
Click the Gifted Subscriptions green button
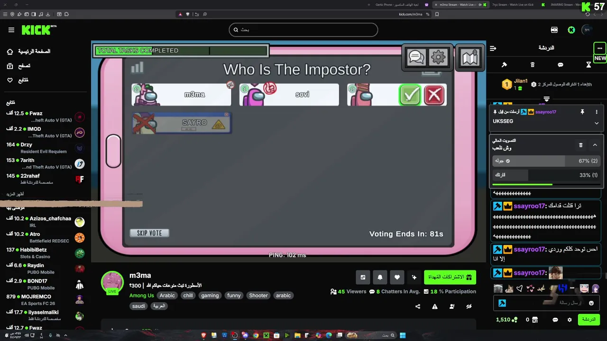point(450,277)
